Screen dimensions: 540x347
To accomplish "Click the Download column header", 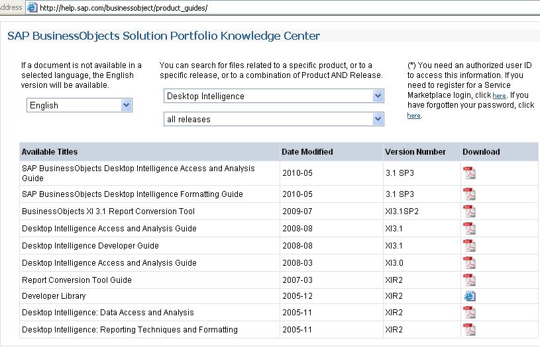I will pyautogui.click(x=500, y=152).
